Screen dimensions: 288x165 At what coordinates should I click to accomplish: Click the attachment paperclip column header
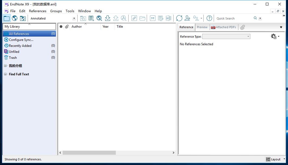[67, 27]
